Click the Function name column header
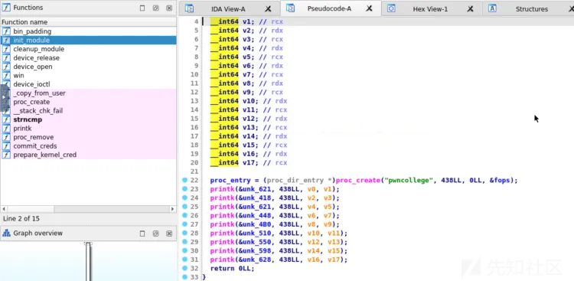 pos(88,22)
